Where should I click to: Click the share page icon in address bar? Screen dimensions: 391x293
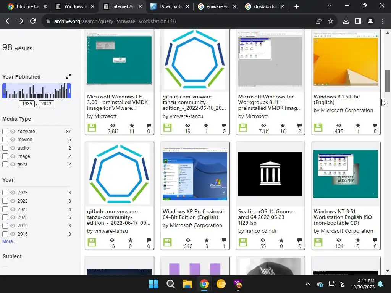318,21
